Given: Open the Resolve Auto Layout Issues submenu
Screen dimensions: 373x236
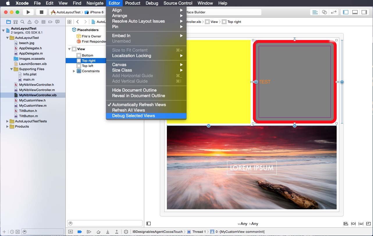Looking at the screenshot, I should click(138, 21).
